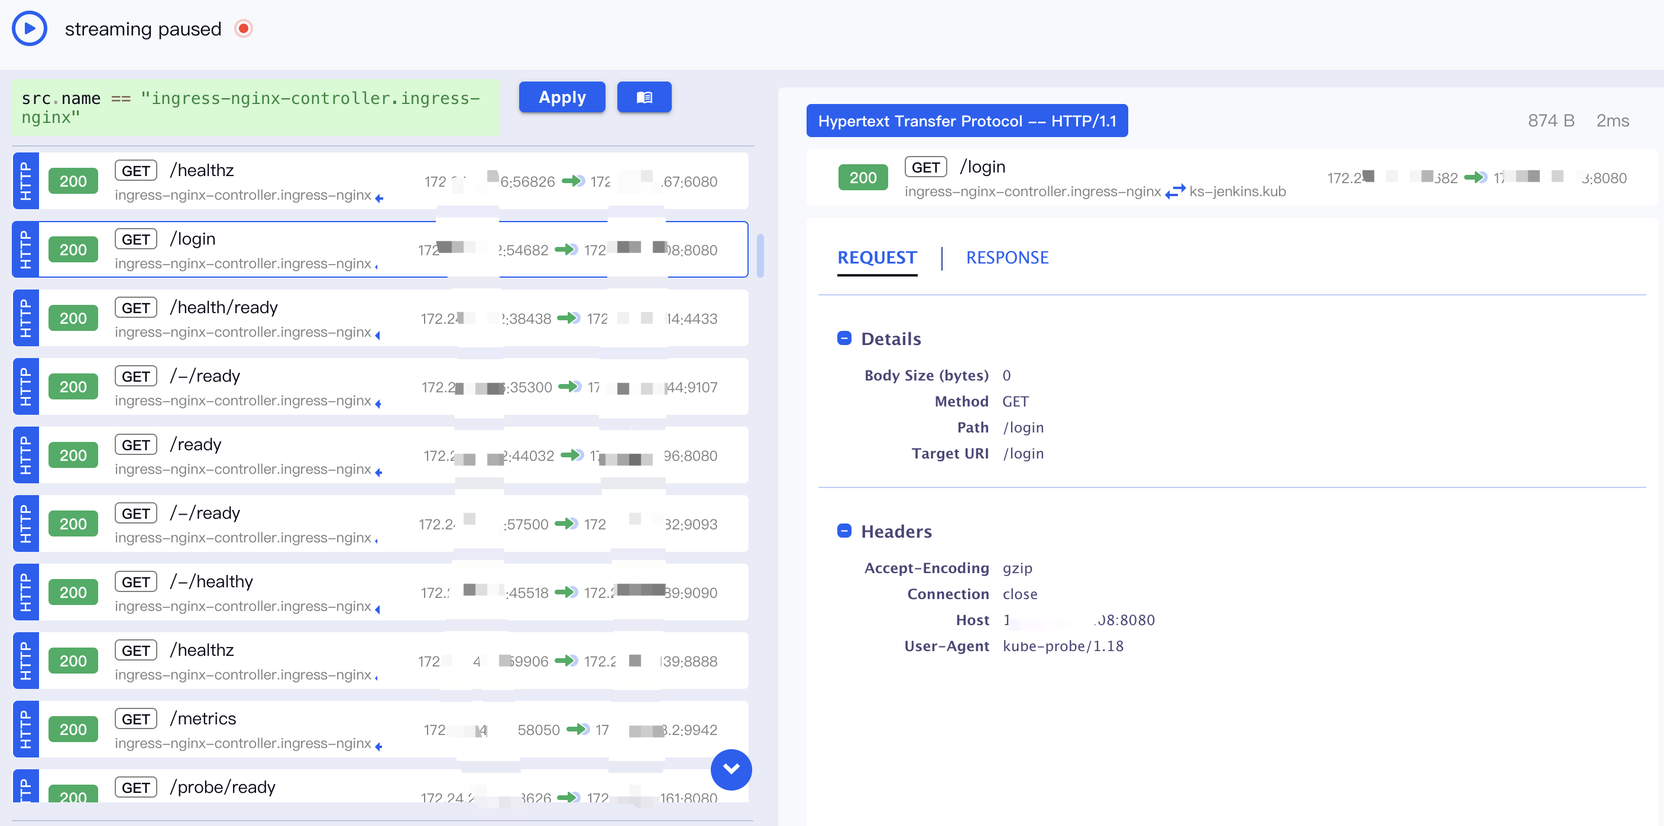Click the HTTP protocol tag on /metrics row
This screenshot has height=826, width=1664.
(26, 729)
